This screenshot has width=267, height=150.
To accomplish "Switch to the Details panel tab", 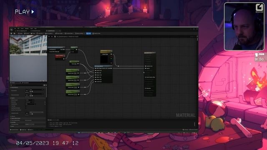I will click(x=13, y=83).
